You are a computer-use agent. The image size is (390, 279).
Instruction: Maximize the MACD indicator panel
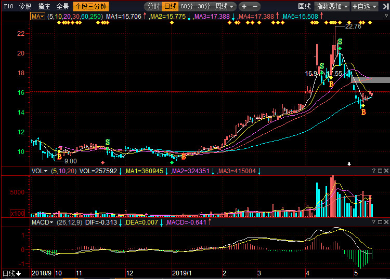tap(380, 222)
